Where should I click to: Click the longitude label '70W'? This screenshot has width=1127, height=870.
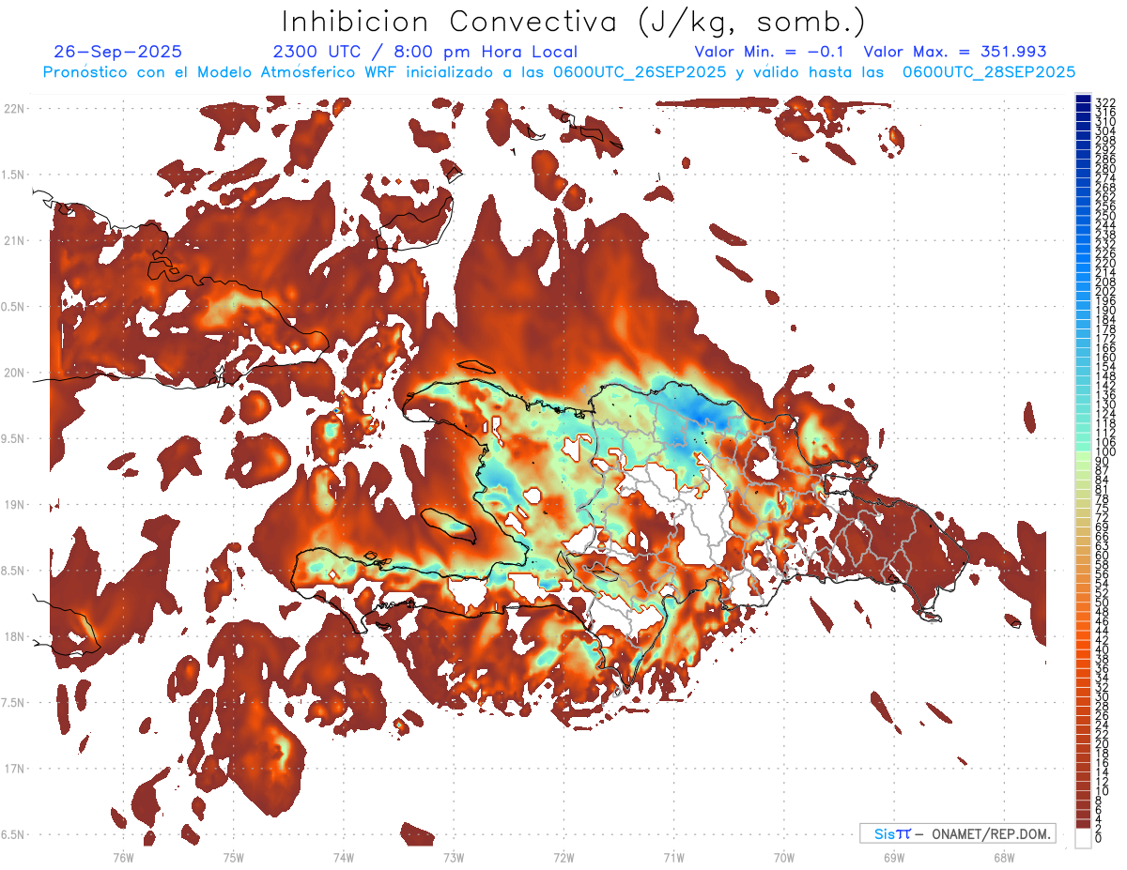coord(783,857)
